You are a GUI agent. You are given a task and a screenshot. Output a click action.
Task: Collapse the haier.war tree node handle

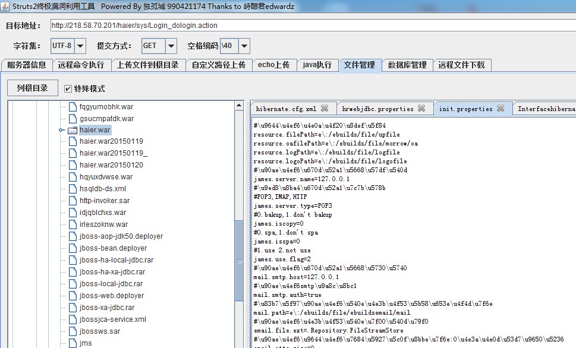(61, 130)
